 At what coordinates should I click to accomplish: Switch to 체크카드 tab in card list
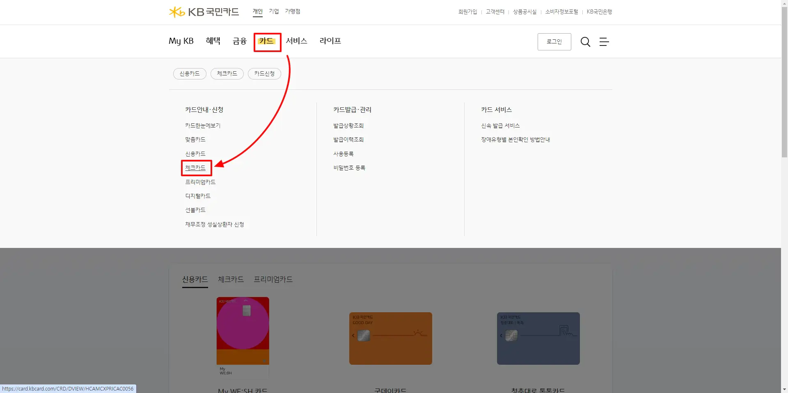(x=231, y=279)
